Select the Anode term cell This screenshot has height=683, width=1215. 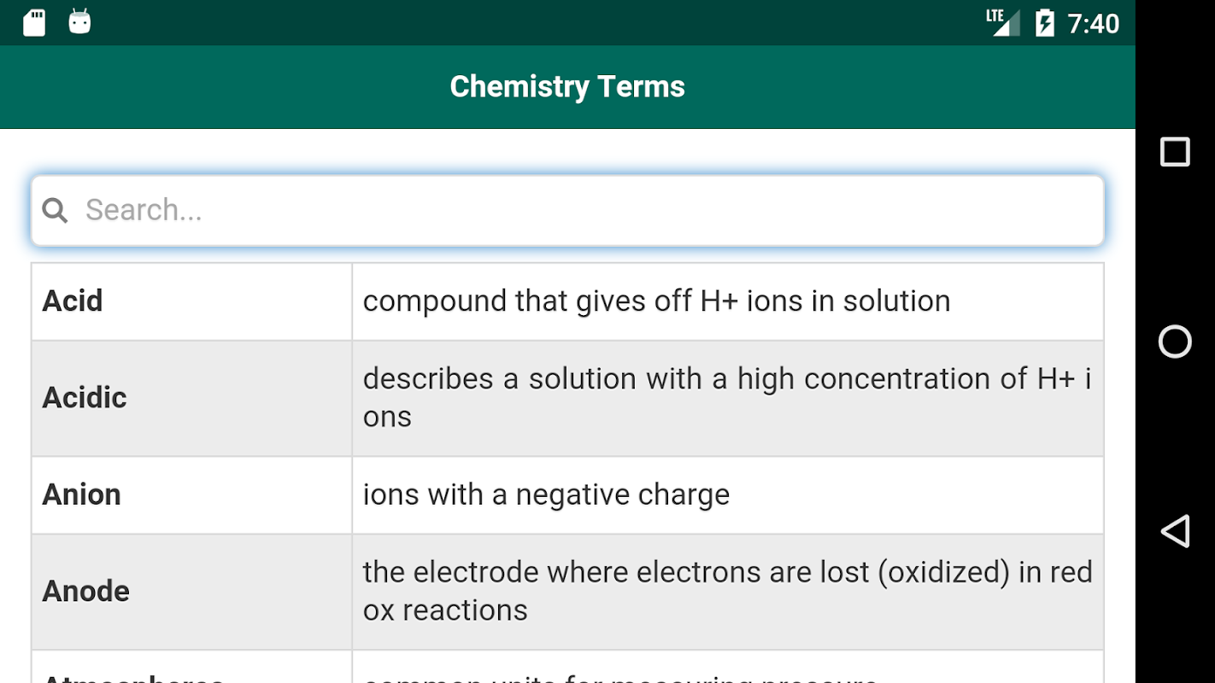191,592
